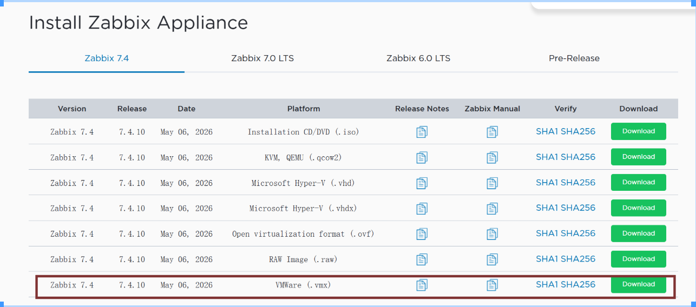This screenshot has height=307, width=696.
Task: Open SHA256 checksum for VMWare (.vmx)
Action: (x=578, y=284)
